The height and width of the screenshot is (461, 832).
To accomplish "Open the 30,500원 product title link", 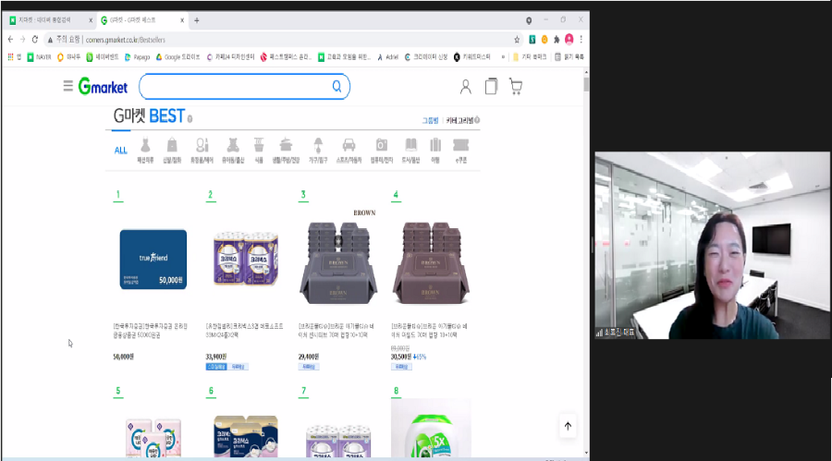I will (429, 331).
